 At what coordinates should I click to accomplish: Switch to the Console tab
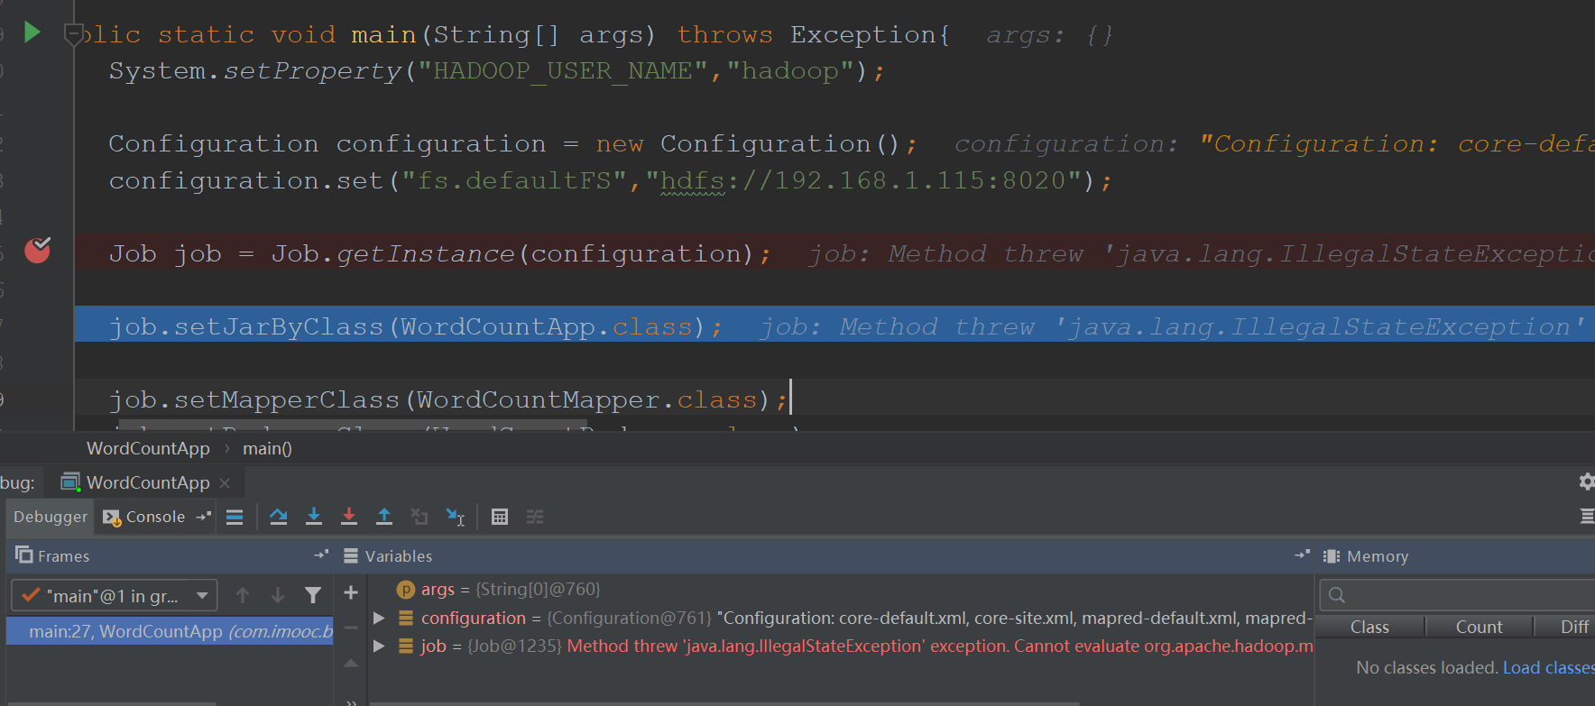144,517
